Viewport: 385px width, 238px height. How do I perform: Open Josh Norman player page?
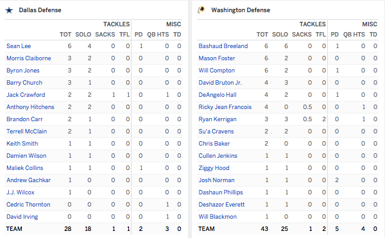pyautogui.click(x=217, y=180)
